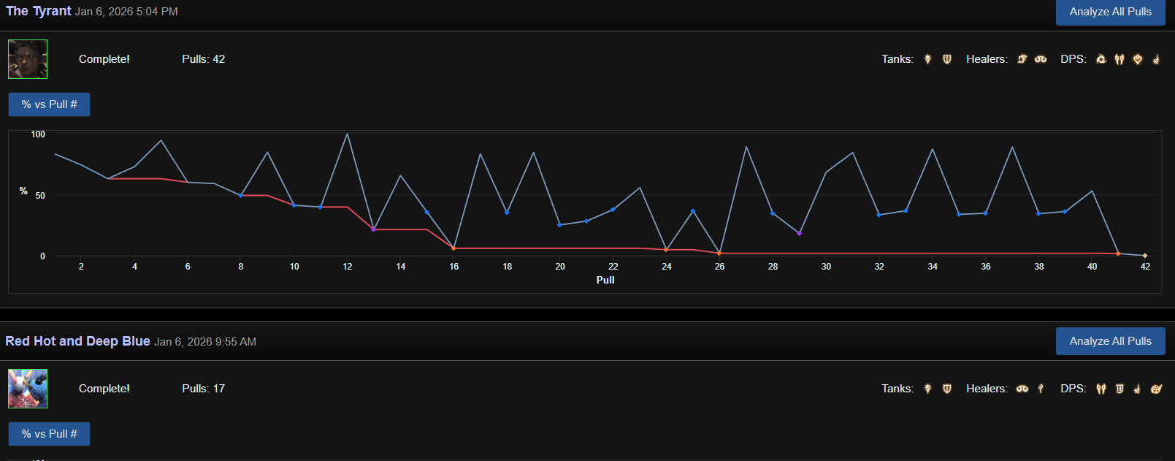Click the x-axis label '30'
The image size is (1175, 461).
(826, 267)
